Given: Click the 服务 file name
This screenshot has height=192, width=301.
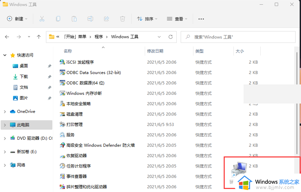Looking at the screenshot, I should pyautogui.click(x=71, y=135).
